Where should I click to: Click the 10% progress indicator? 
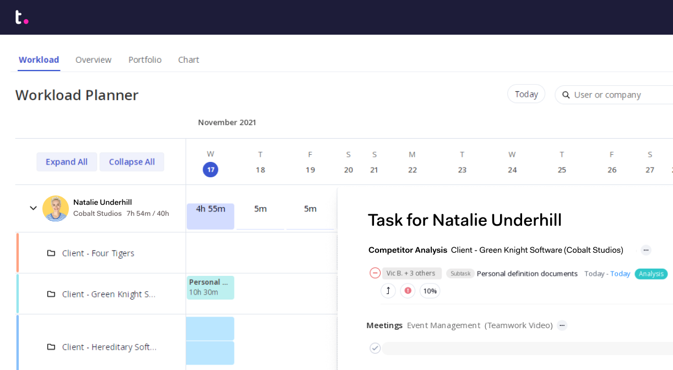(x=430, y=291)
